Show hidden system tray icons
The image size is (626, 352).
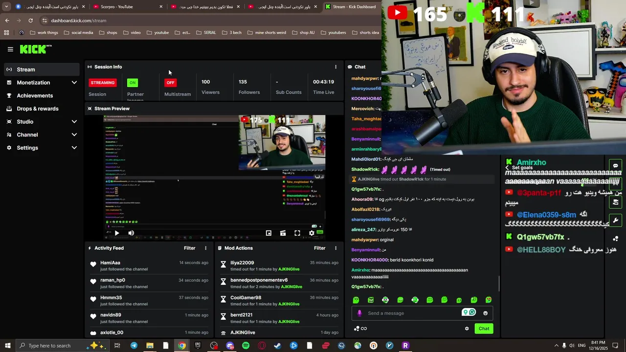[556, 346]
